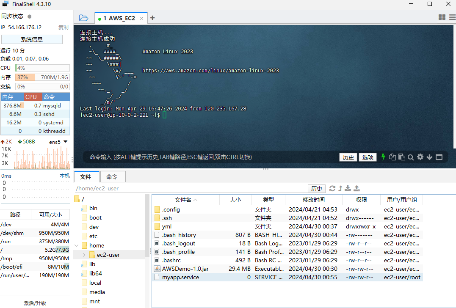Open the connection manager folder icon

(x=83, y=18)
